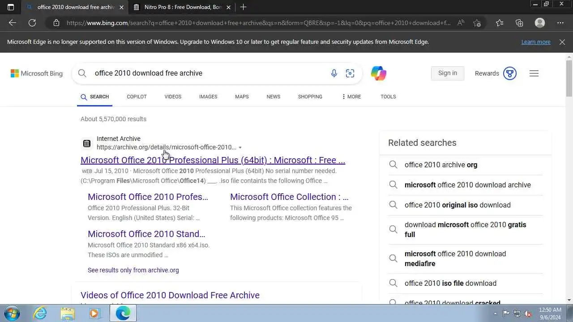View site information via the lock icon
Screen dimensions: 573x322
coord(56,23)
